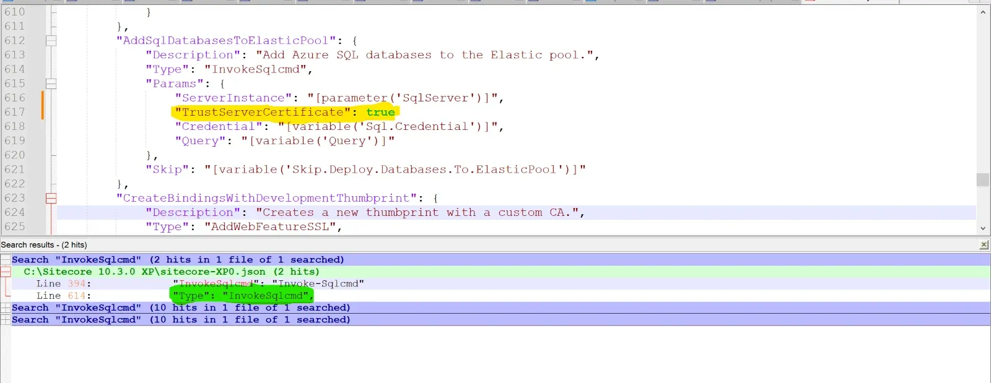Click the "Query" key on line 619
Viewport: 991px width, 383px height.
click(x=200, y=140)
